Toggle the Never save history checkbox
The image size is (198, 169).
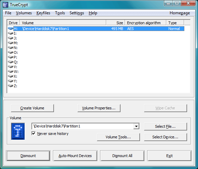[33, 133]
